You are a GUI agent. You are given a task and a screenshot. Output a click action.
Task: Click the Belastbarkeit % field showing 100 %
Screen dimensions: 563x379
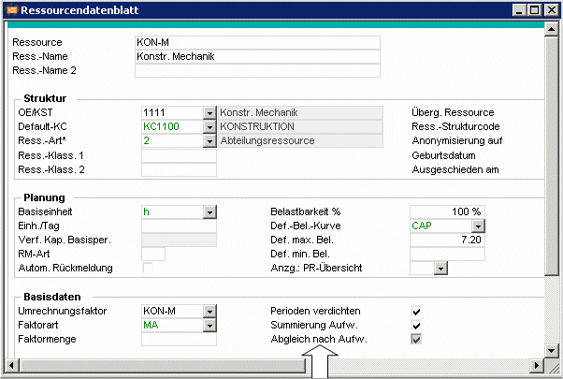coord(447,211)
